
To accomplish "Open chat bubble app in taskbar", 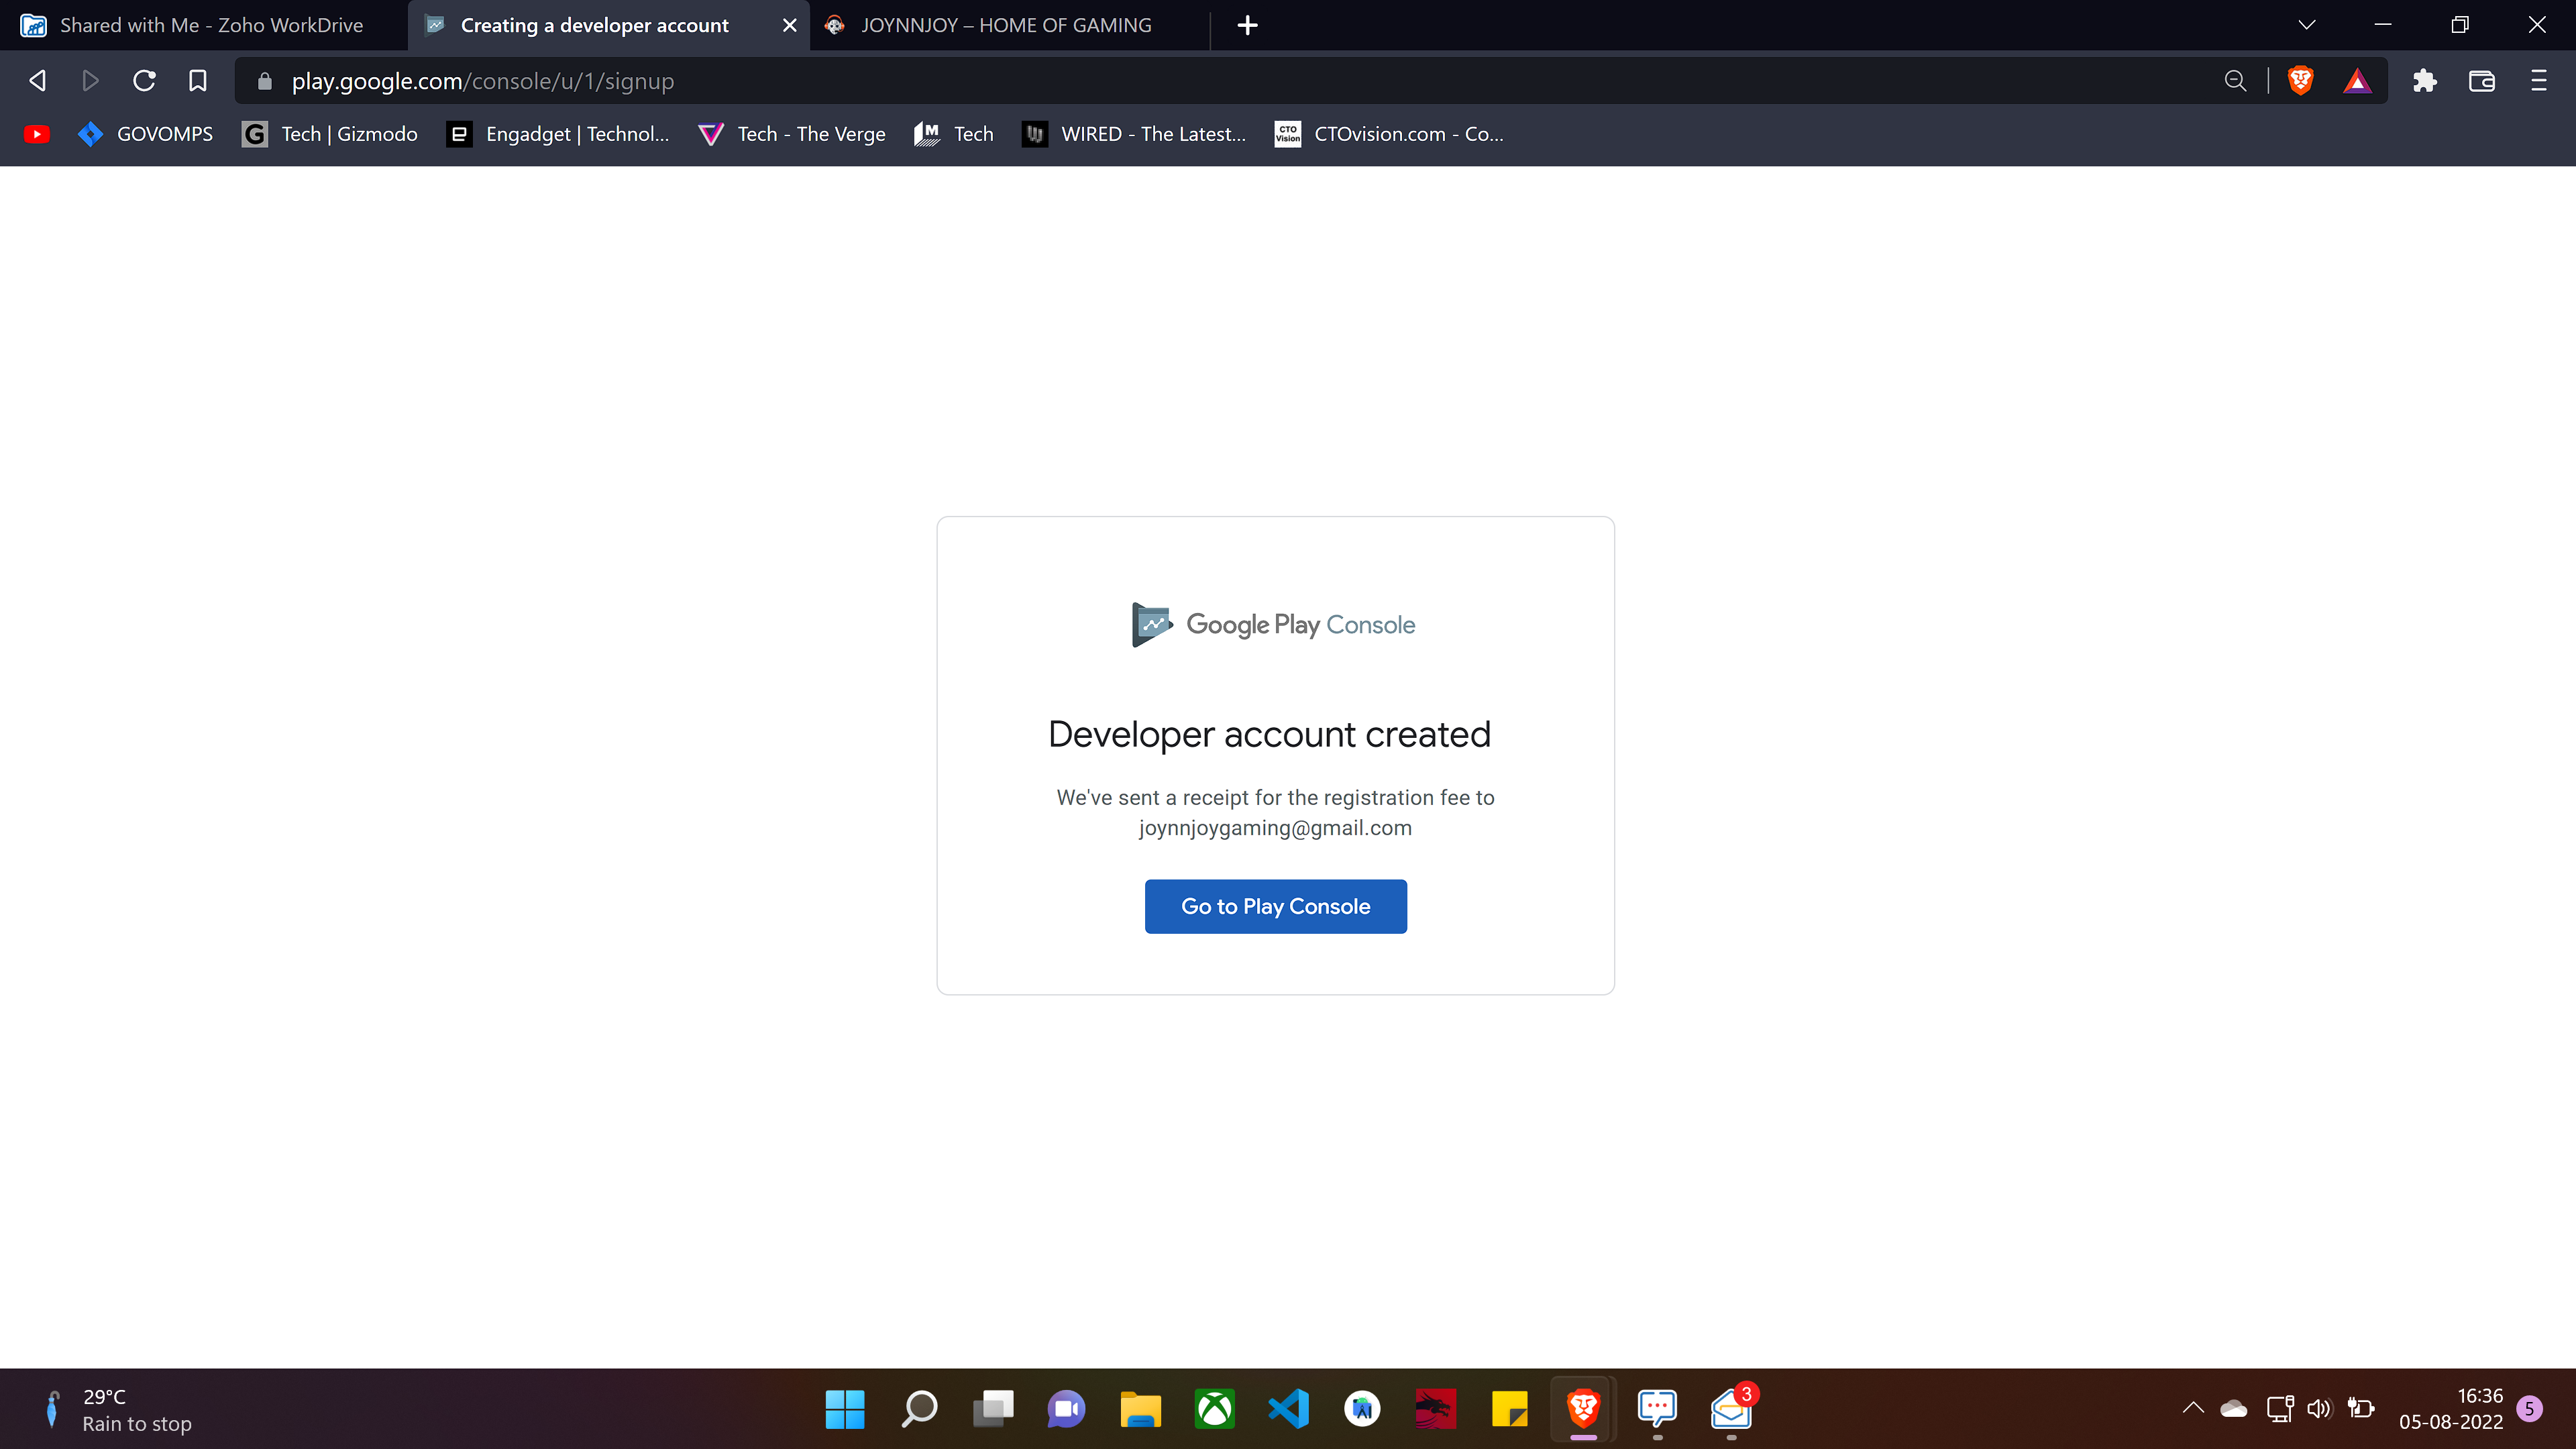I will [x=1657, y=1409].
